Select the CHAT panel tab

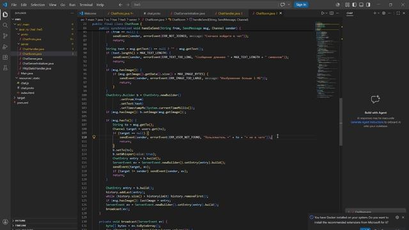pos(350,13)
